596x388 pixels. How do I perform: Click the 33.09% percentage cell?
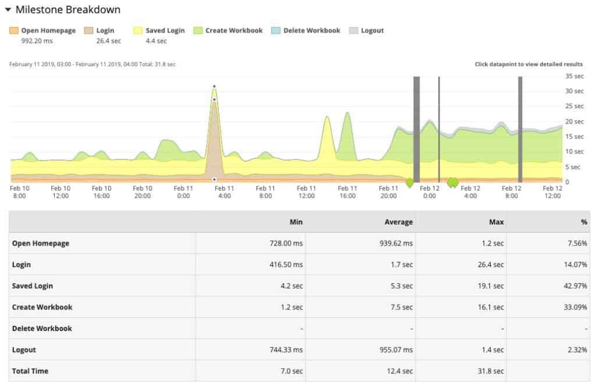[575, 307]
